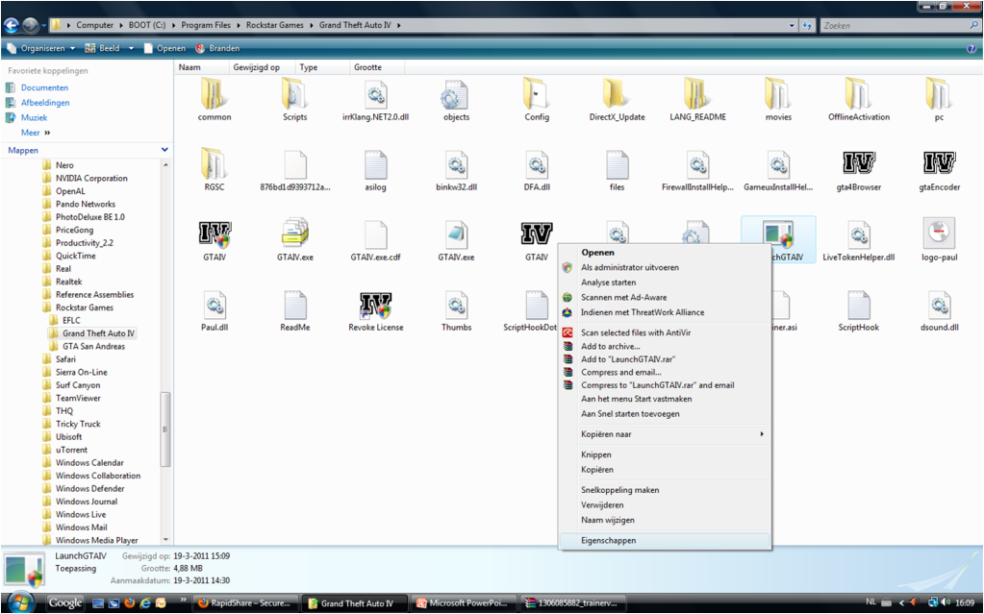
Task: Open Organiseren dropdown in toolbar
Action: 41,48
